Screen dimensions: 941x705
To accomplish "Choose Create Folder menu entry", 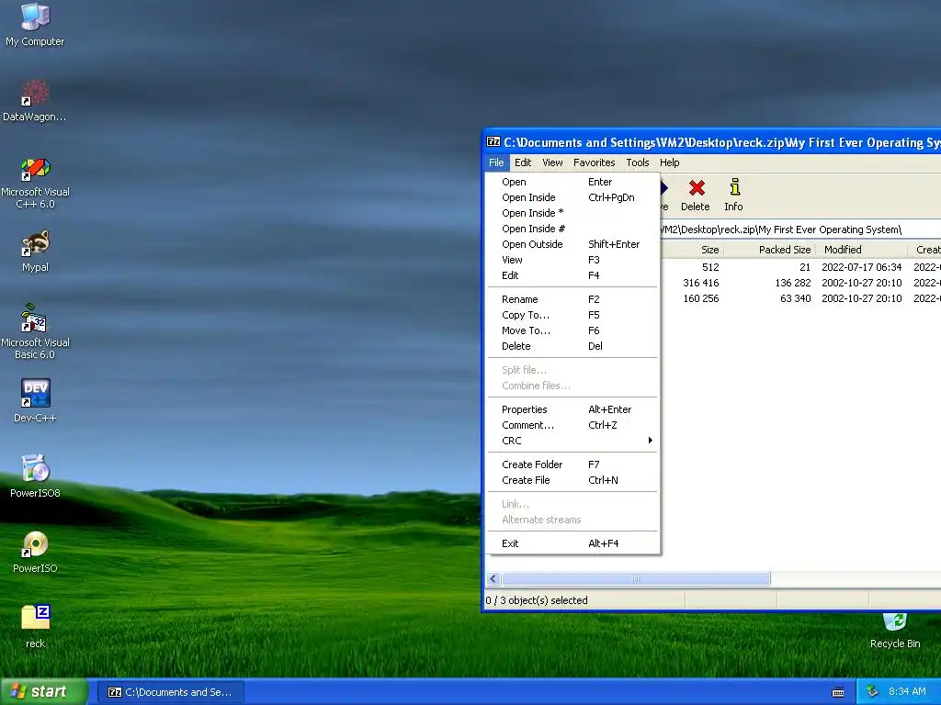I will coord(573,464).
